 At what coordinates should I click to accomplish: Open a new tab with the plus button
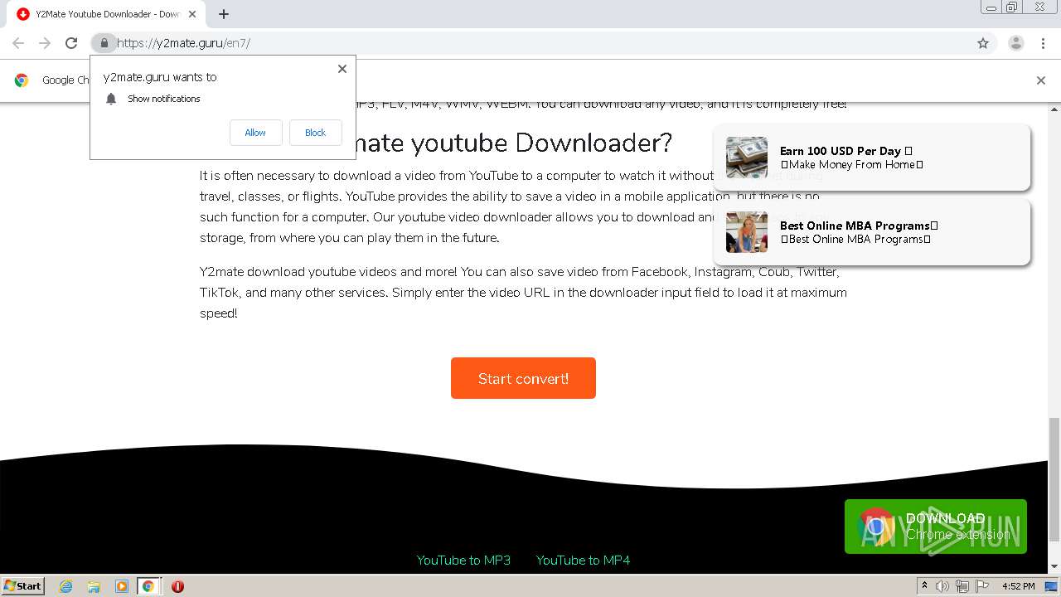(x=224, y=14)
